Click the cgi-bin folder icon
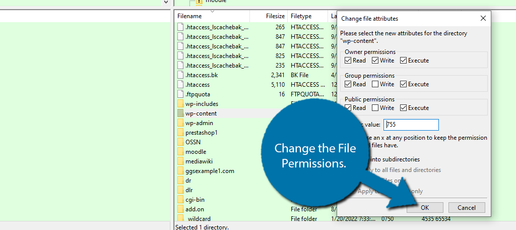Viewport: 516px width, 230px height. point(180,200)
